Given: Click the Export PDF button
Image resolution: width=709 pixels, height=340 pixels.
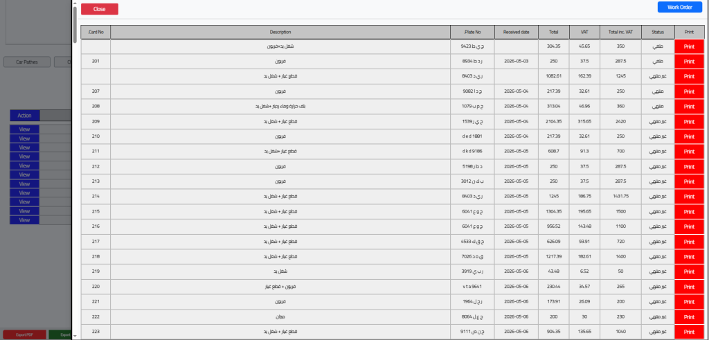Looking at the screenshot, I should pos(24,335).
